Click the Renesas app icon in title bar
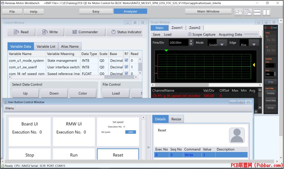Viewport: 284px width, 169px height. (x=3, y=3)
